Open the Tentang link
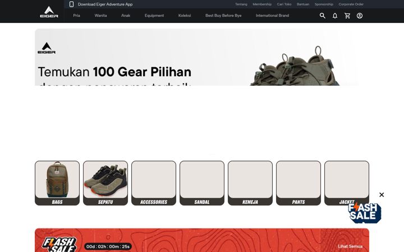The width and height of the screenshot is (404, 252). click(x=241, y=4)
